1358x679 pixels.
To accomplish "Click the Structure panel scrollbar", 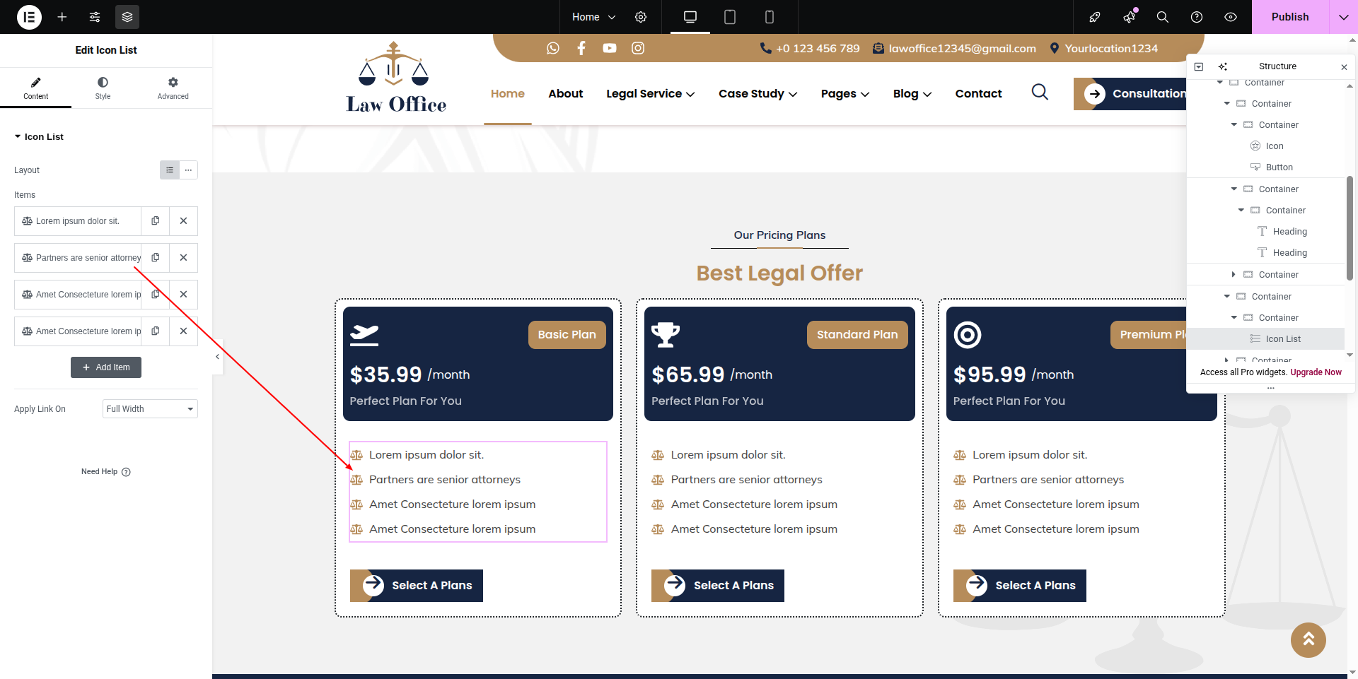I will (x=1350, y=228).
